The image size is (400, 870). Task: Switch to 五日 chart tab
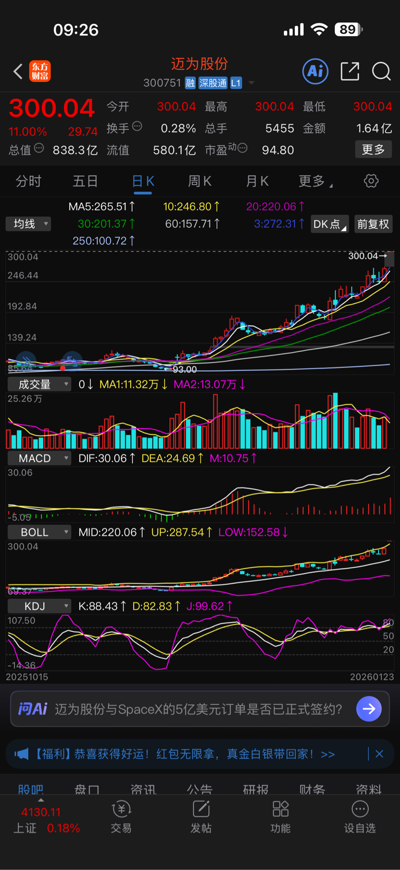[x=85, y=181]
